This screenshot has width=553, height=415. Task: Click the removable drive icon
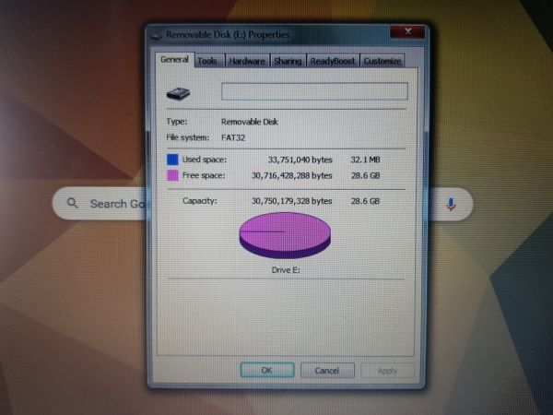coord(178,93)
